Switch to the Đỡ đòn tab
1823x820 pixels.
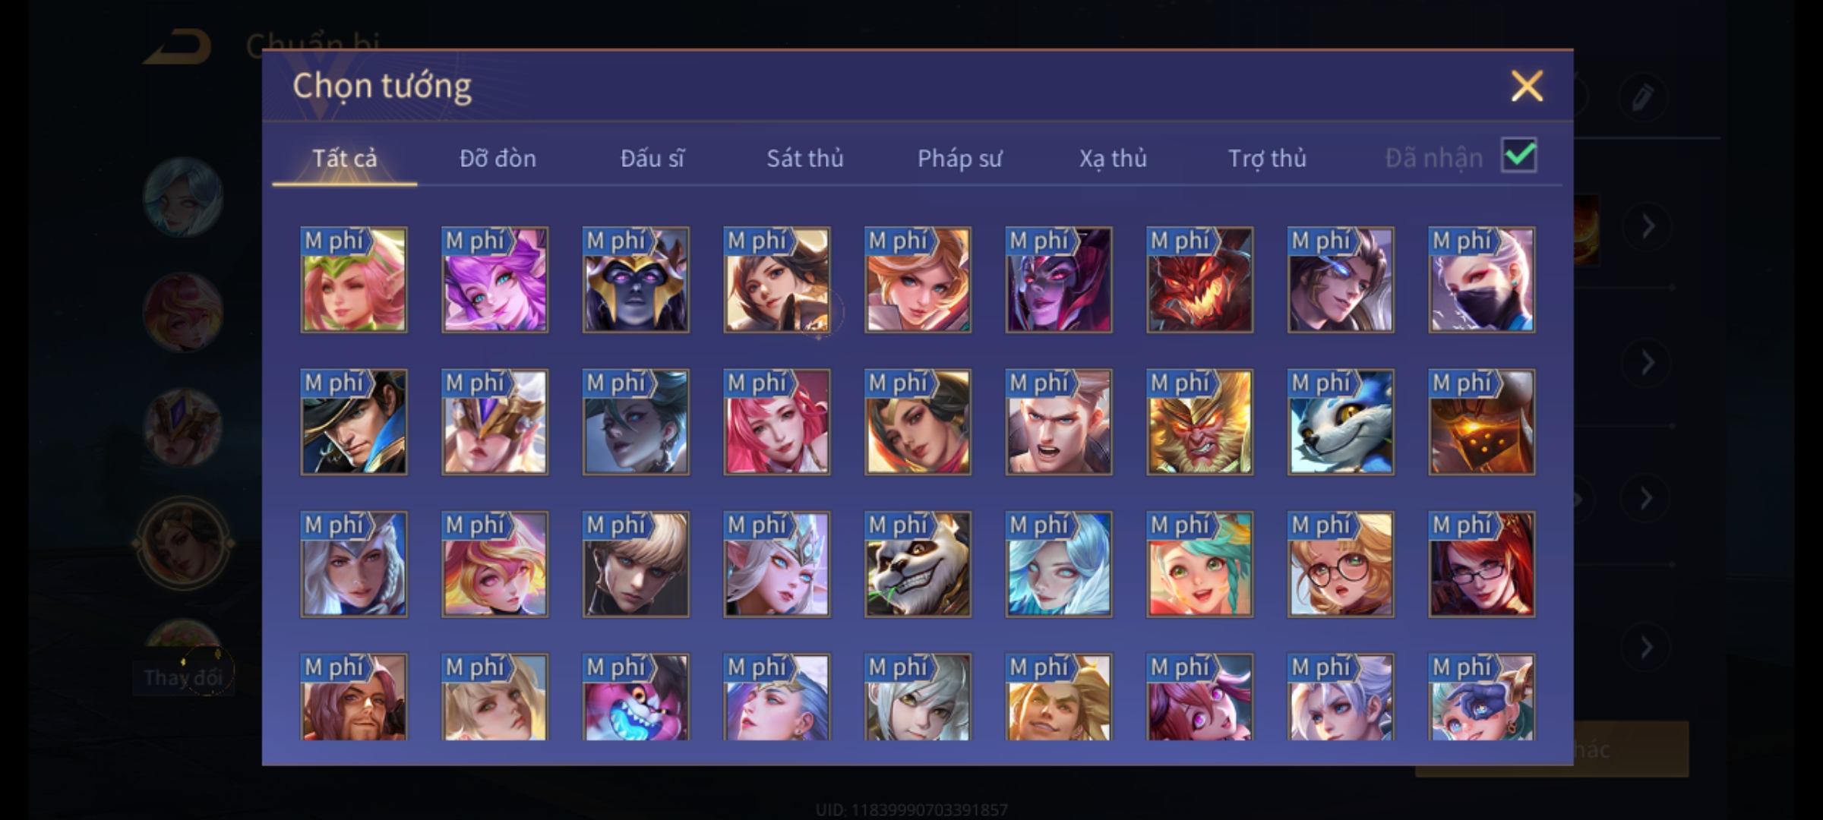tap(498, 158)
